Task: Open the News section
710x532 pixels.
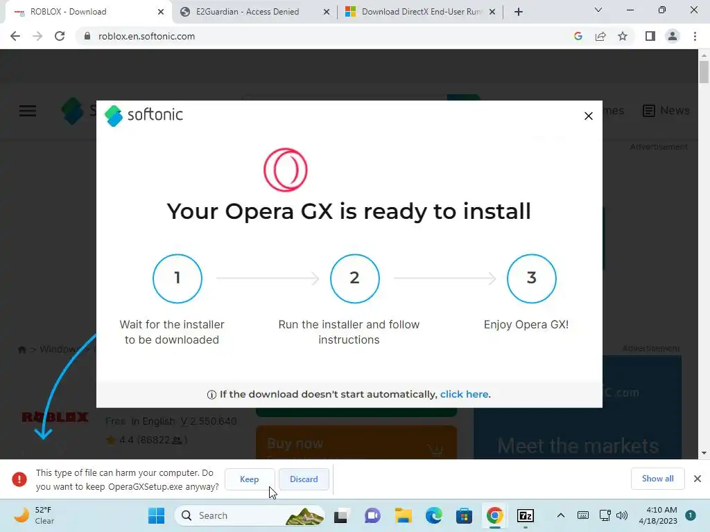Action: [666, 110]
